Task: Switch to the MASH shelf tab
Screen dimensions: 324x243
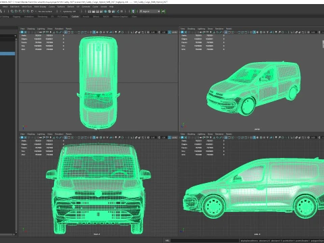Action: coord(106,16)
